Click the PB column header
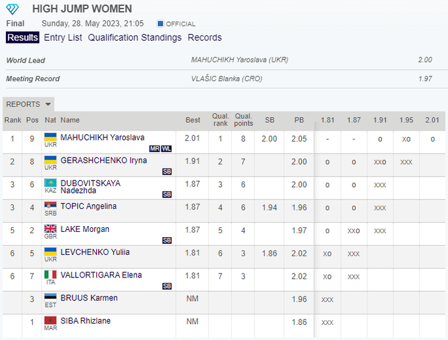Viewport: 448px width, 340px height. click(x=299, y=120)
